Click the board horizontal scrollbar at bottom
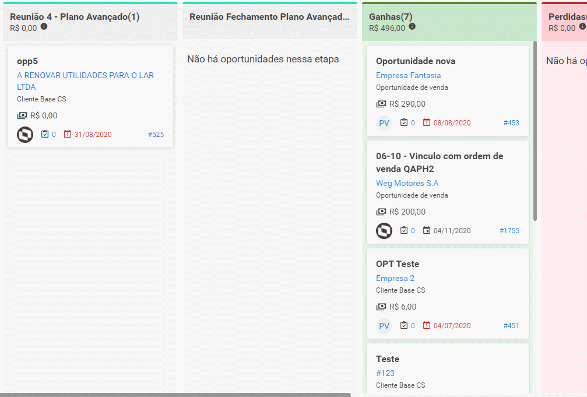 click(175, 395)
